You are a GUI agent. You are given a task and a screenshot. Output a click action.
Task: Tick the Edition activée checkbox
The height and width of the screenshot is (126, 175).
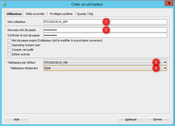pyautogui.click(x=9, y=54)
